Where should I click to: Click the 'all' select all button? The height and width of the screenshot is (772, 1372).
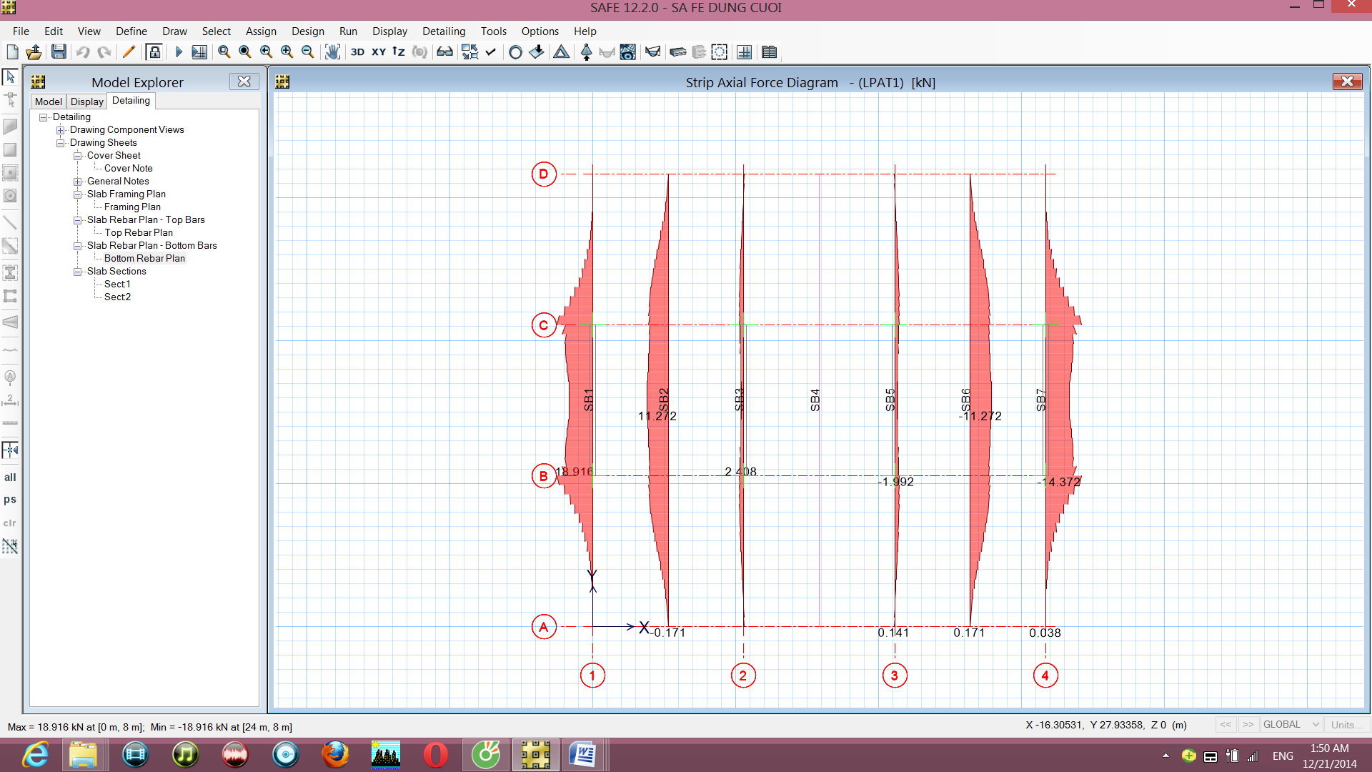[10, 477]
